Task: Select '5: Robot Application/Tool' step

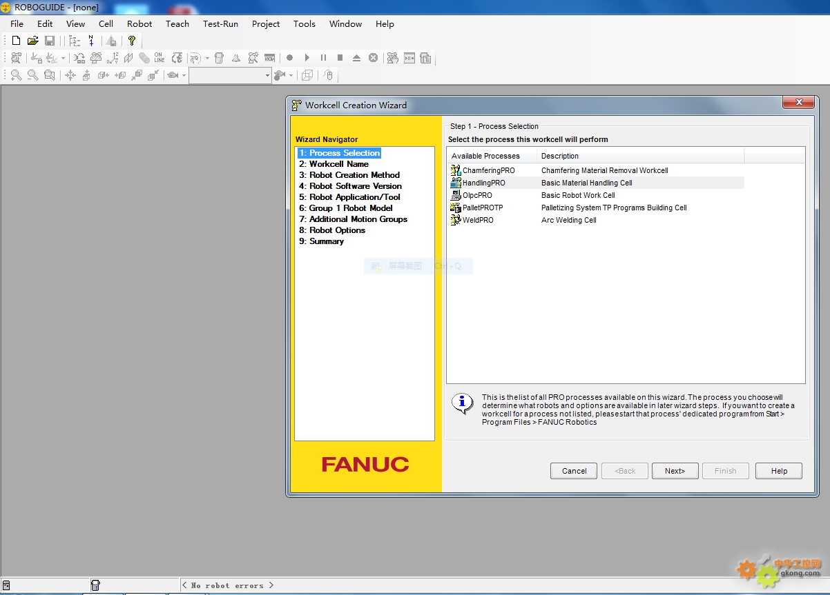Action: (349, 197)
